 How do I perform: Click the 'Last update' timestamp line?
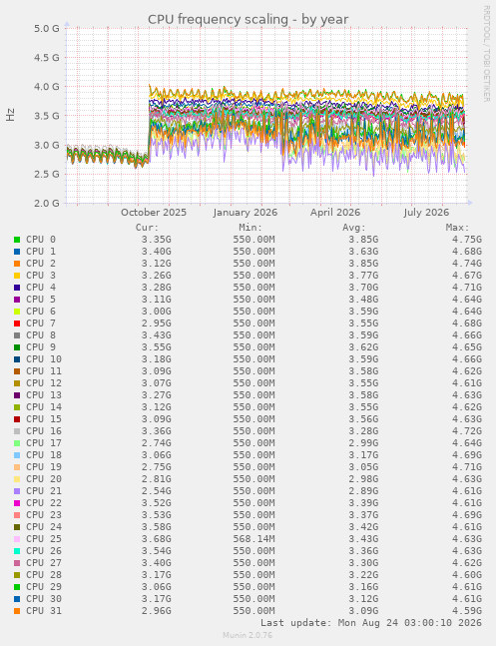[x=371, y=622]
